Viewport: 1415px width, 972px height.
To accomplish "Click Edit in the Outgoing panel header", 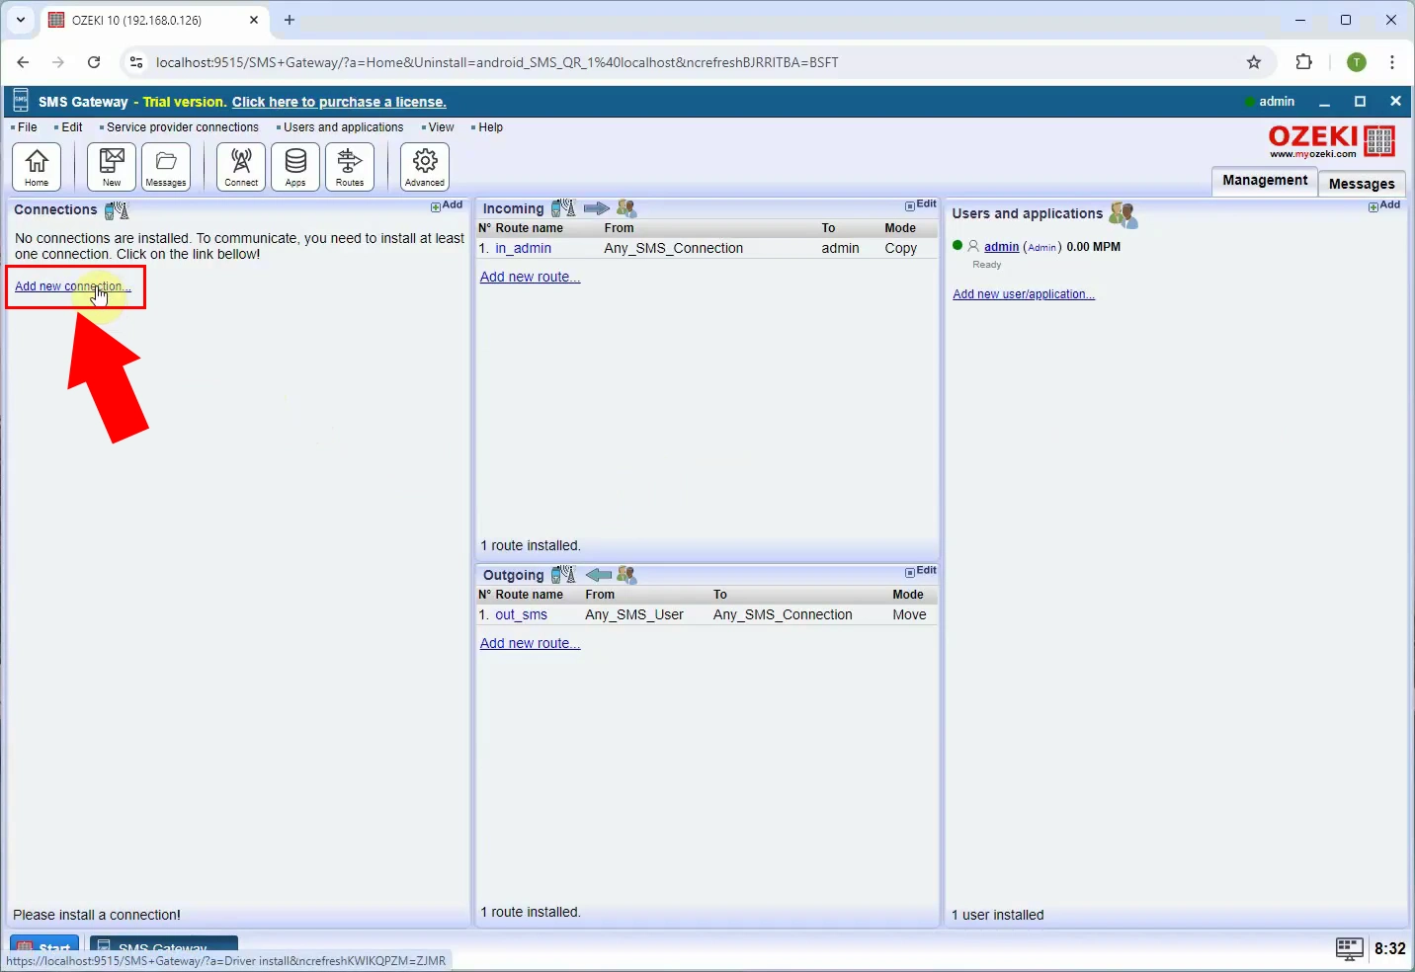I will tap(921, 571).
